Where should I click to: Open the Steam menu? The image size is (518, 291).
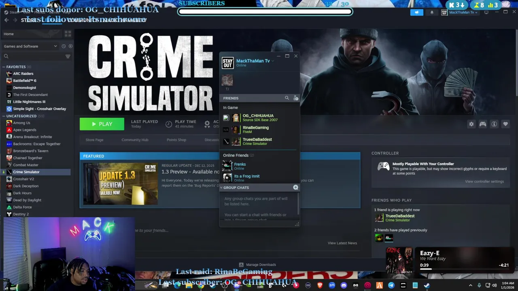[x=14, y=13]
